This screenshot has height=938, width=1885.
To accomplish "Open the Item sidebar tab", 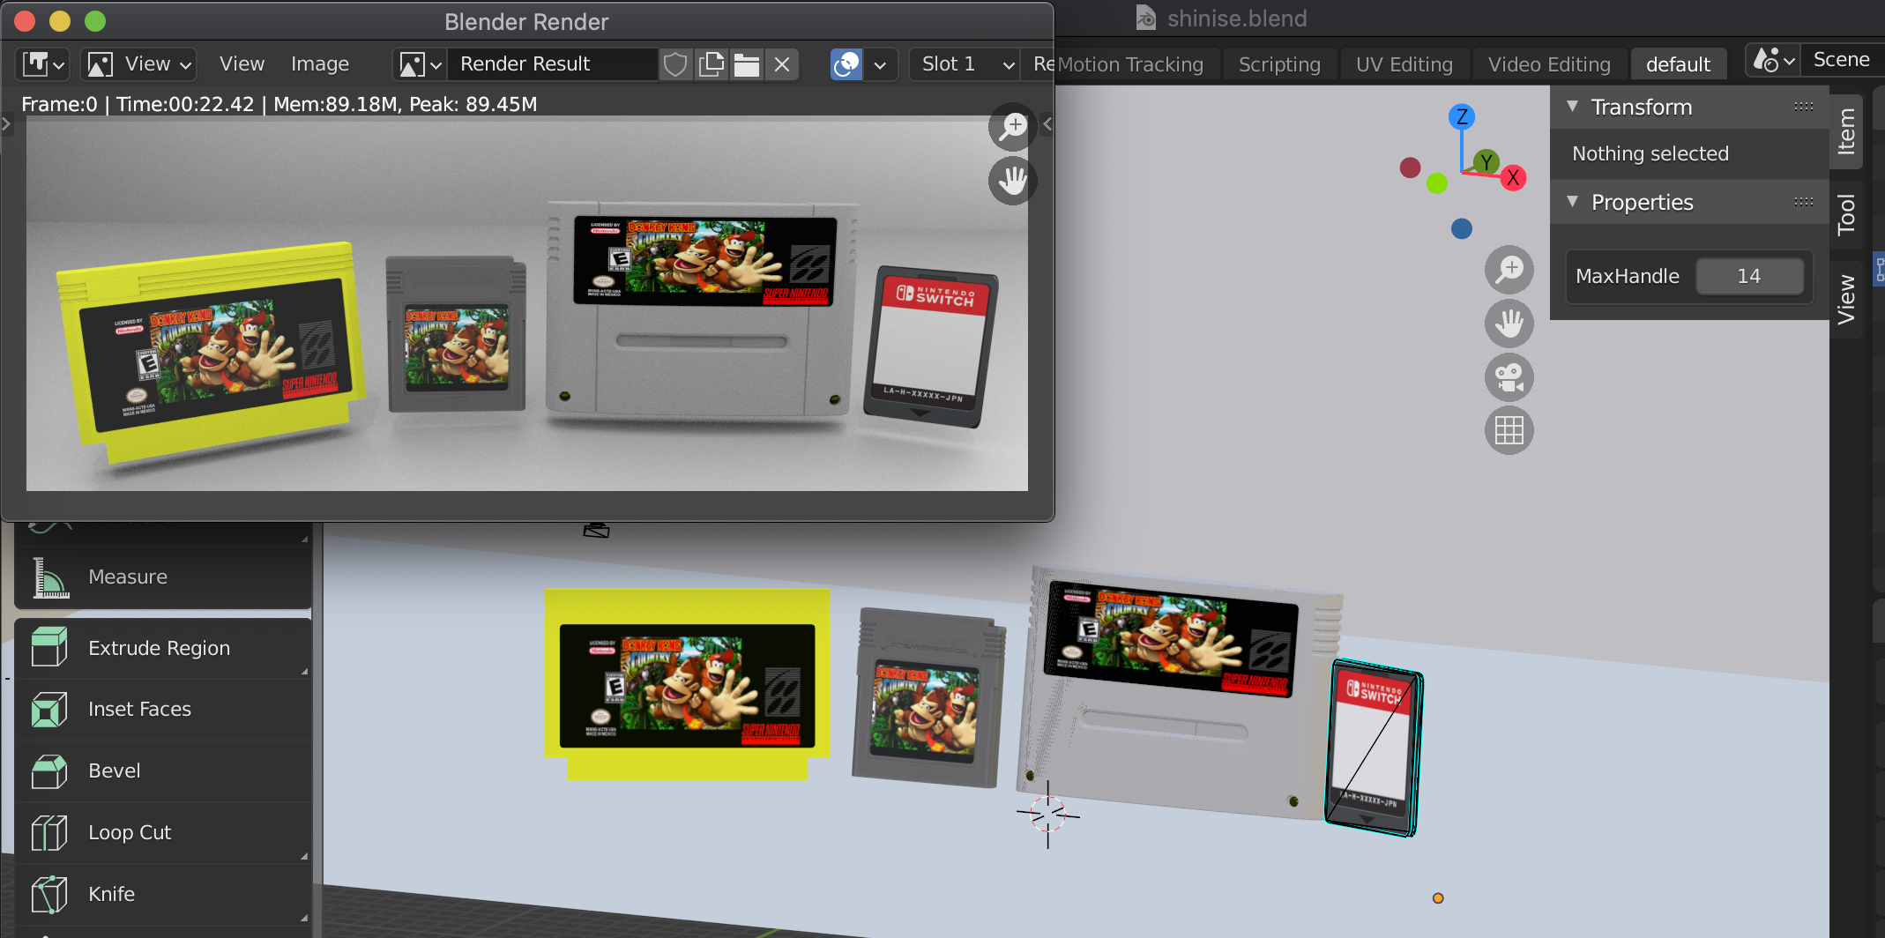I will click(x=1846, y=131).
